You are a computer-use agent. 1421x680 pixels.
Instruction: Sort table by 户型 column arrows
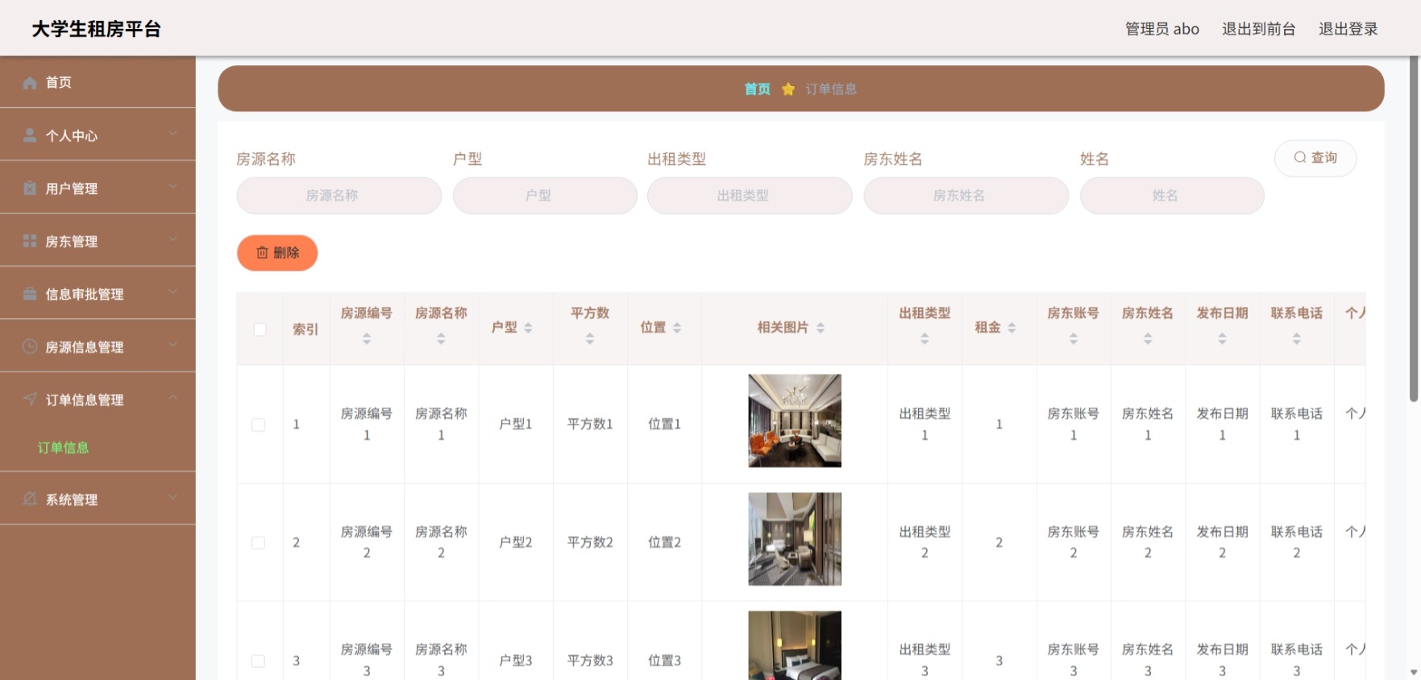point(528,328)
